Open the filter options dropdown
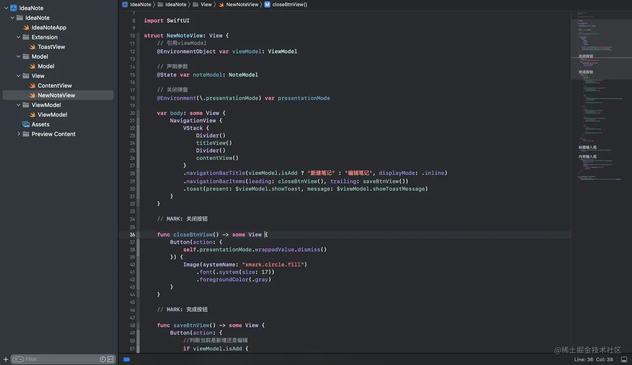 click(18, 360)
